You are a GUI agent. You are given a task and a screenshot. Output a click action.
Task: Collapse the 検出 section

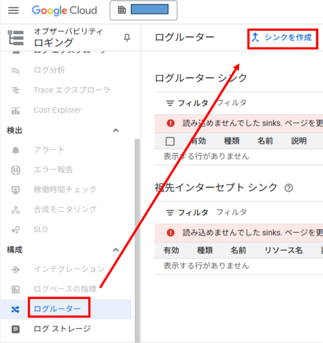116,131
